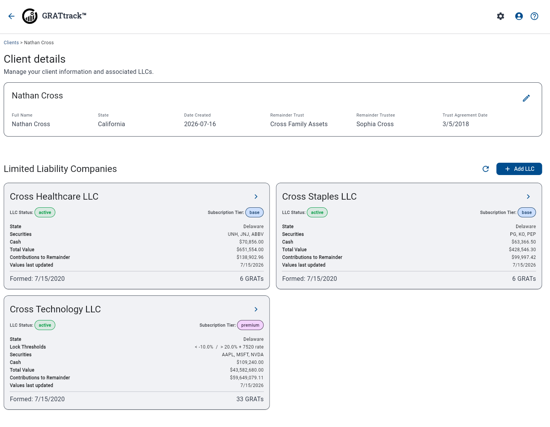550x427 pixels.
Task: Select Cross Staples LLC card title
Action: coord(319,197)
